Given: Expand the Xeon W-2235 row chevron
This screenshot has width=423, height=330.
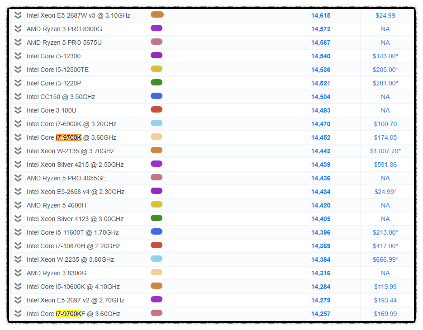Looking at the screenshot, I should 18,259.
